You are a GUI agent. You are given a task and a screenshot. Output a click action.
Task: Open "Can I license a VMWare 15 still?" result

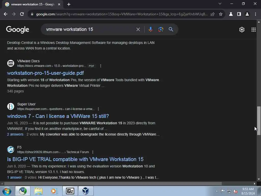click(x=58, y=116)
